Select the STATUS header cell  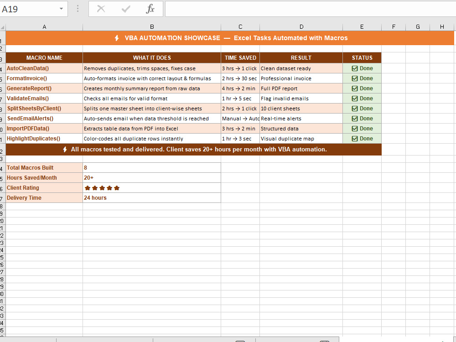click(362, 57)
